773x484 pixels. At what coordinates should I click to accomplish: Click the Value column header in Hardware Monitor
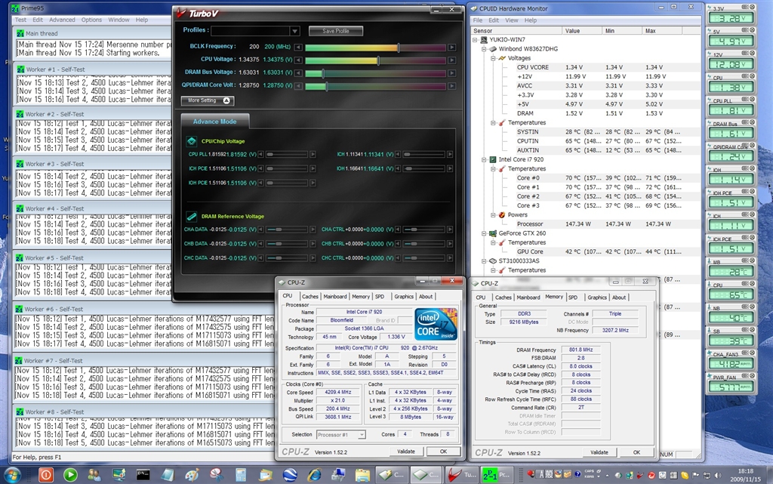pyautogui.click(x=582, y=30)
